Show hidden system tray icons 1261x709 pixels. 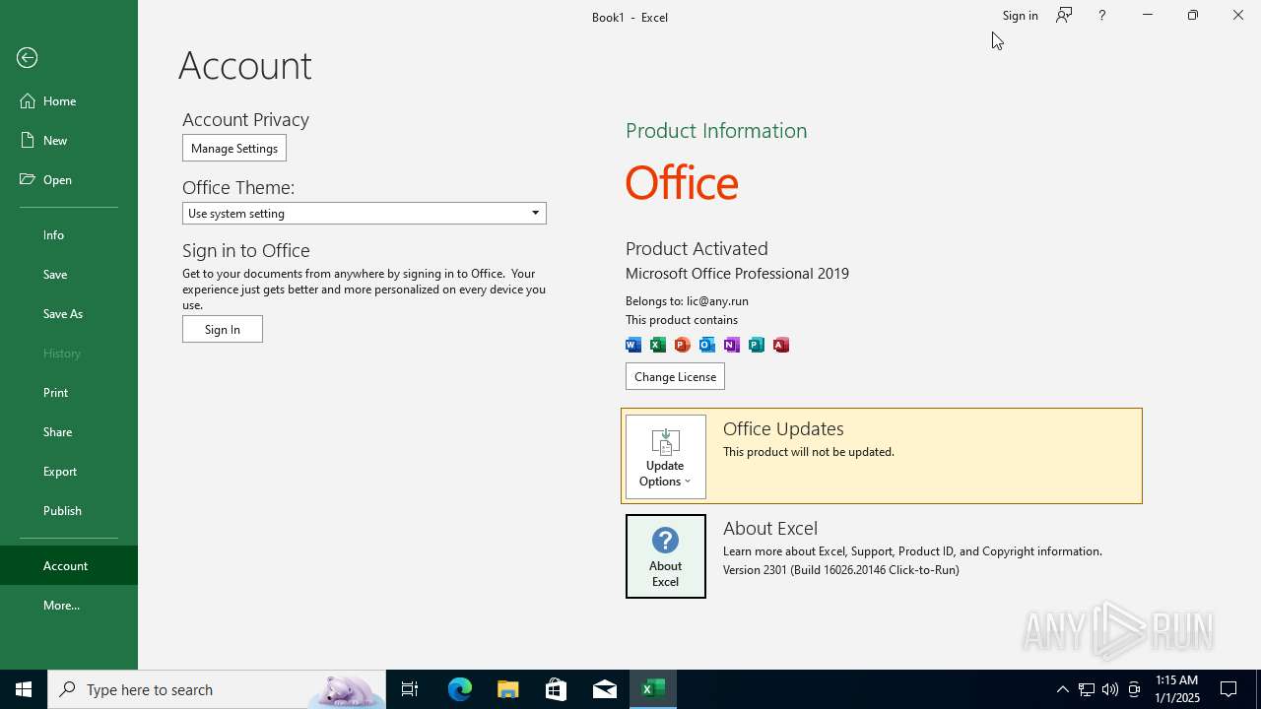(x=1062, y=689)
